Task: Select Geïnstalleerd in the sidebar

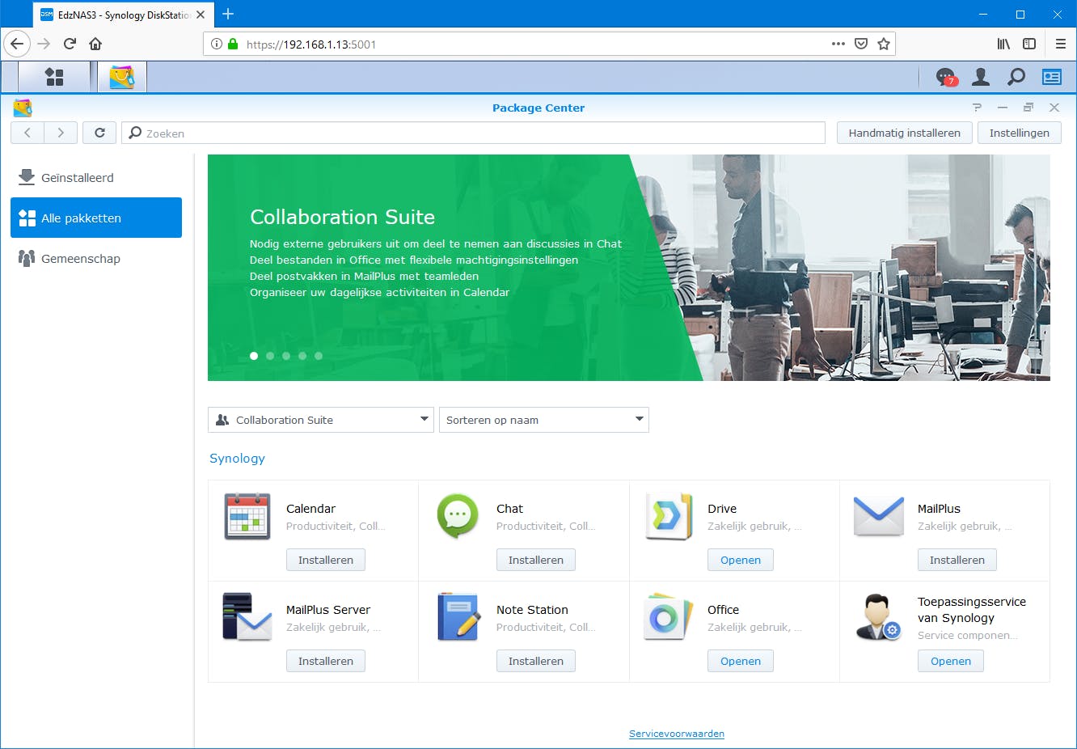Action: coord(96,177)
